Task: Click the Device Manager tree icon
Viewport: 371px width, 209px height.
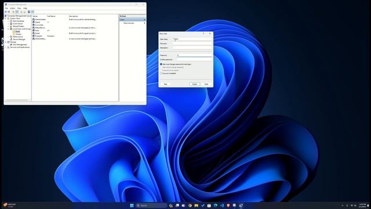Action: tap(11, 39)
